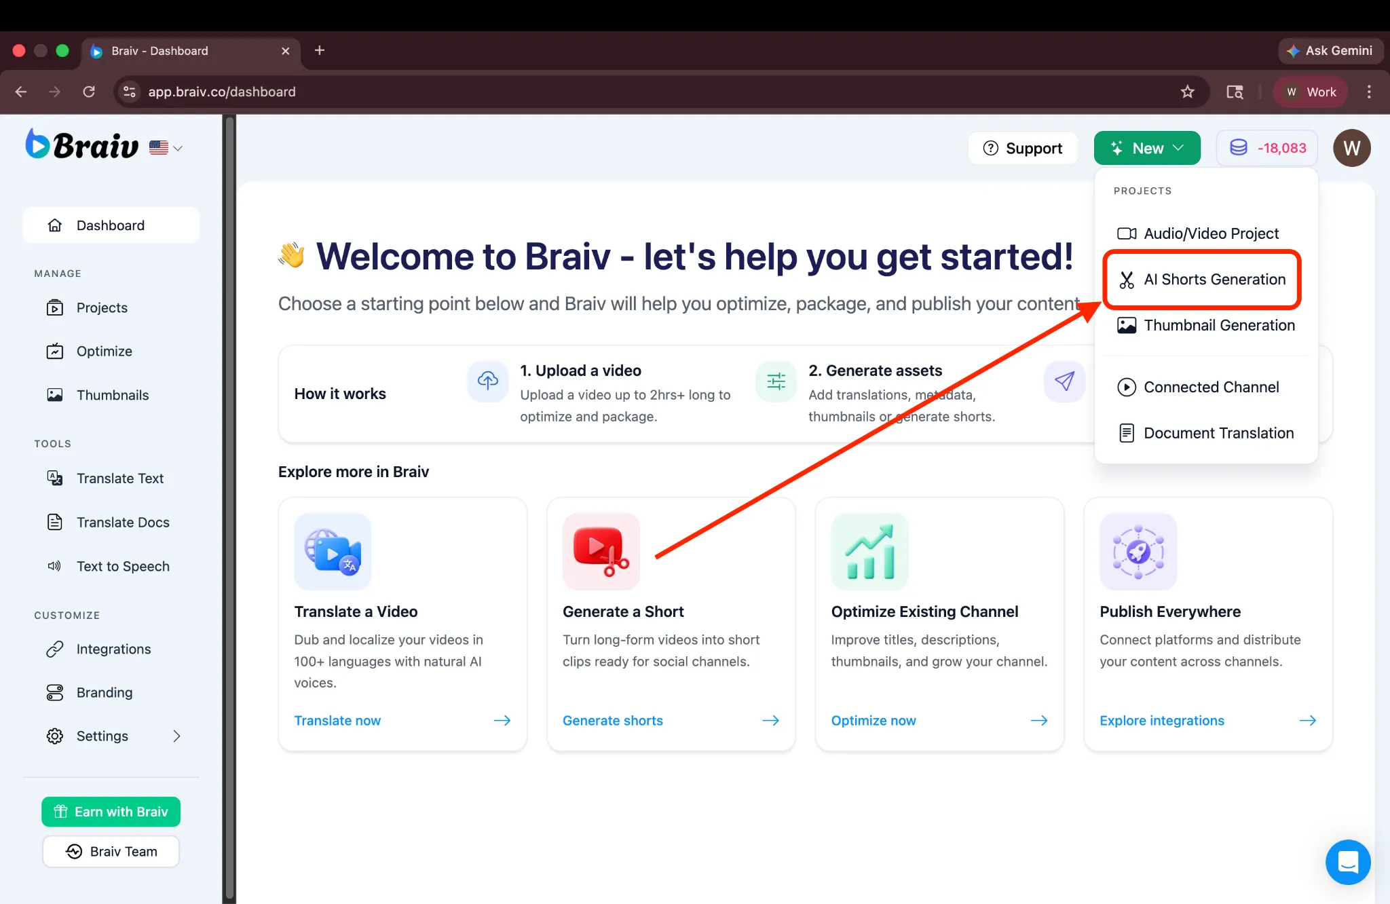
Task: Open a new browser tab
Action: [x=320, y=50]
